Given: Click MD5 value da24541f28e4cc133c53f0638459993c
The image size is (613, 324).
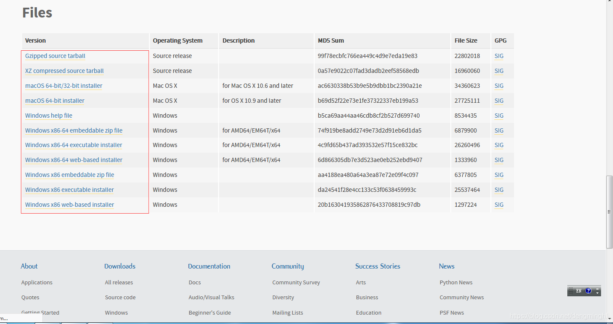Looking at the screenshot, I should (x=367, y=190).
